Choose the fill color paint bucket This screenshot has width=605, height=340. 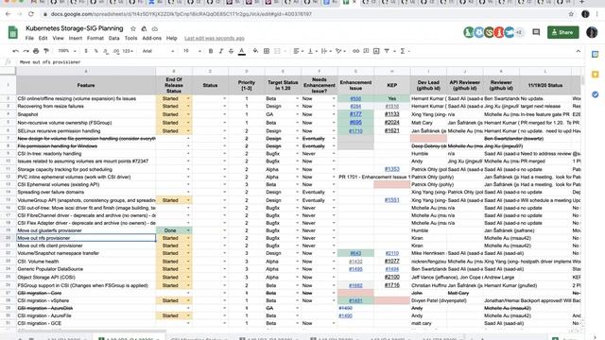click(x=255, y=51)
